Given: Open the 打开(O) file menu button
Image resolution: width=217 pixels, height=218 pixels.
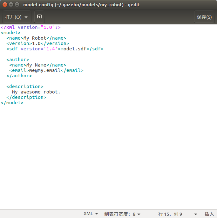Looking at the screenshot, I should [17, 17].
